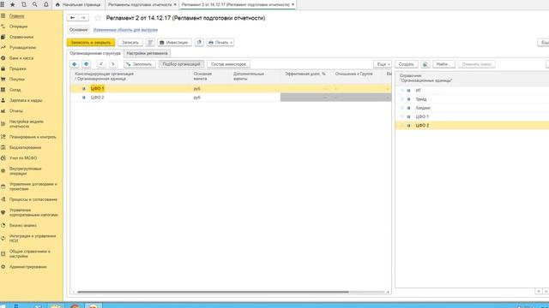Click the left table's horizontal scrollbar

(213, 292)
